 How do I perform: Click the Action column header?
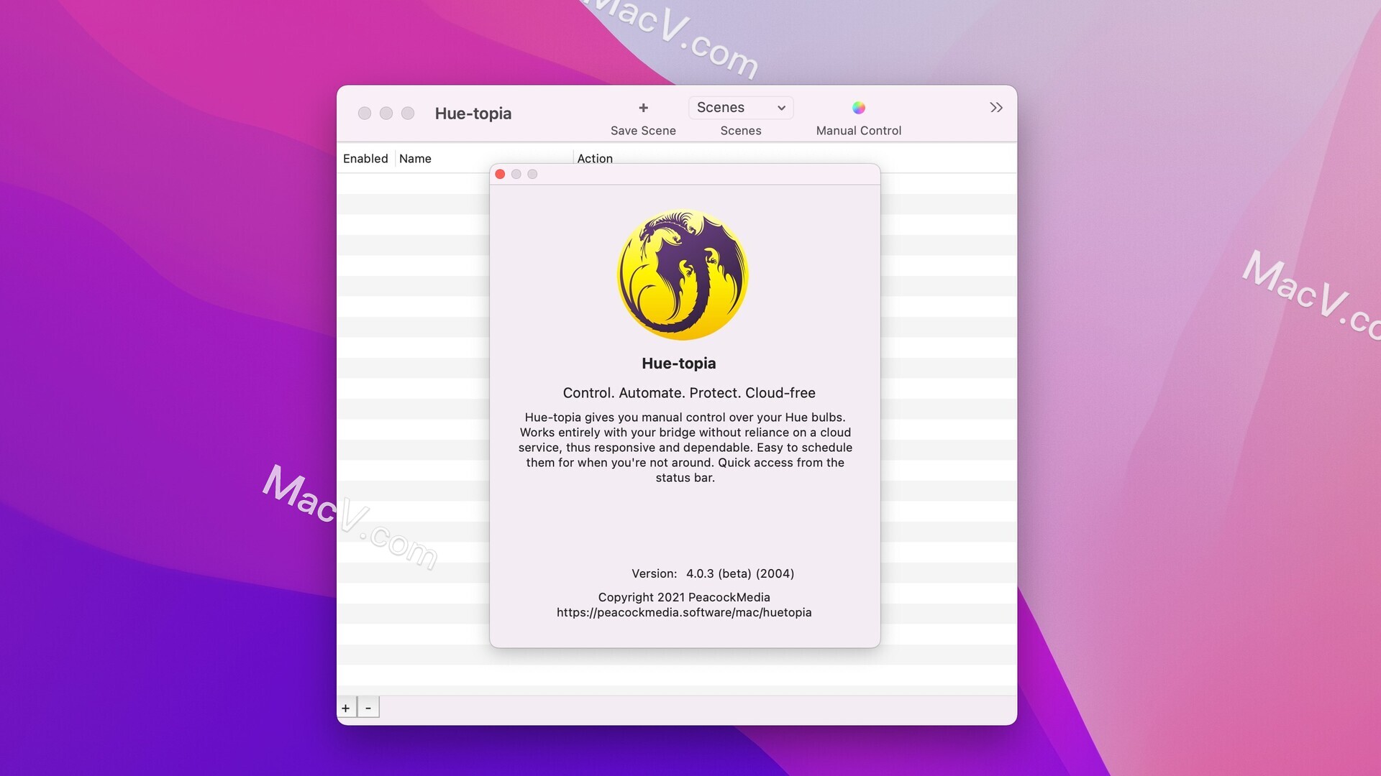pos(595,159)
